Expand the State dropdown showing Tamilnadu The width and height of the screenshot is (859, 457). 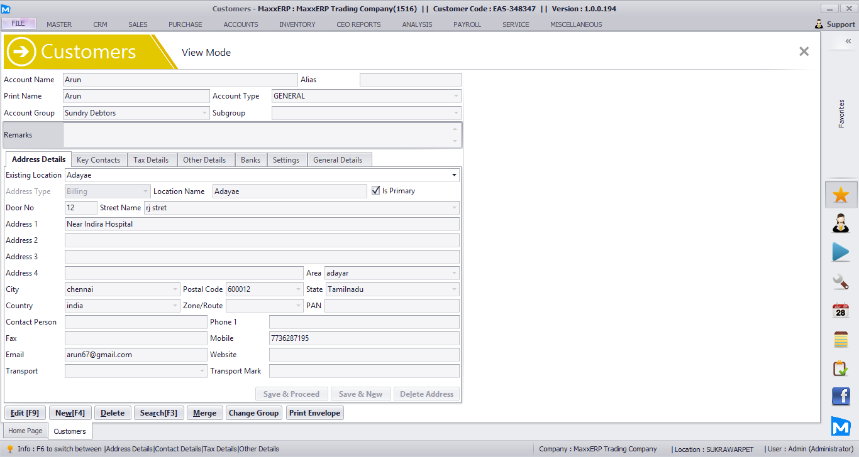[454, 289]
